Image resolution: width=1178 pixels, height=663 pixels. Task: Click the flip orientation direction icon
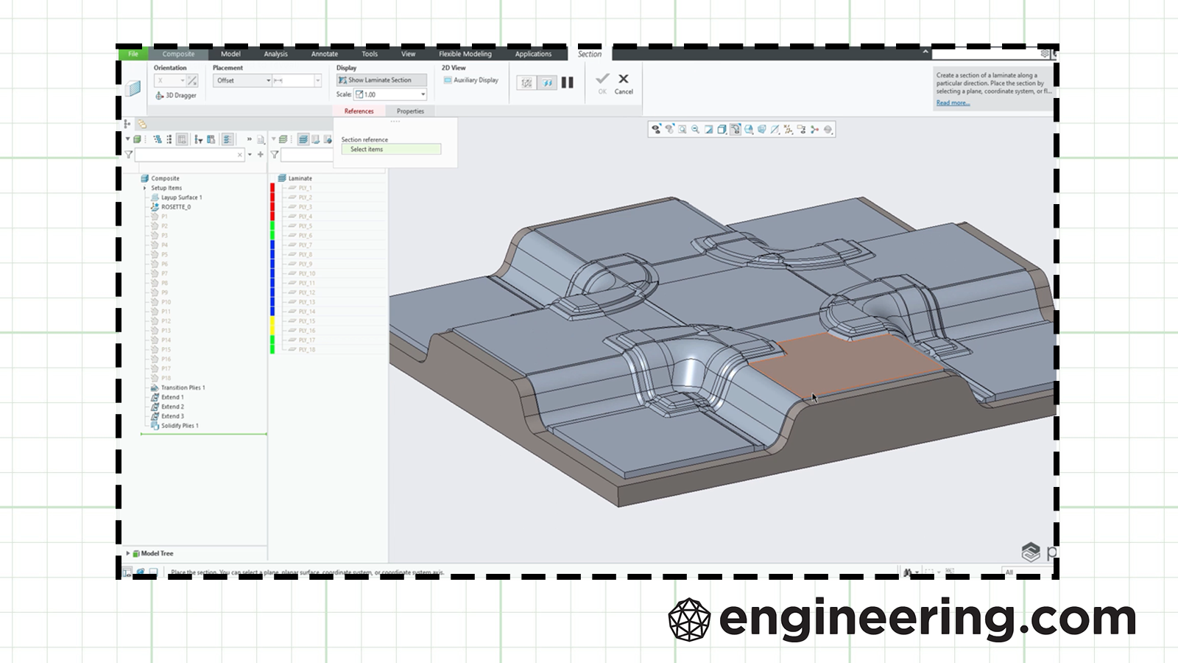pyautogui.click(x=192, y=80)
